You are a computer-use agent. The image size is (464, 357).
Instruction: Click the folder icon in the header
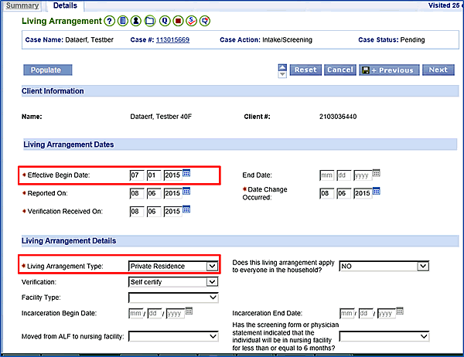[x=150, y=21]
